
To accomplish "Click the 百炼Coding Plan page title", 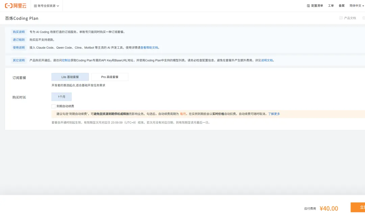I will pos(22,18).
